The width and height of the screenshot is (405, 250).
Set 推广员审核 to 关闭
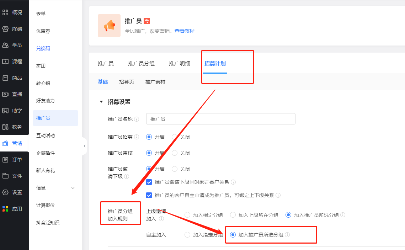click(175, 153)
